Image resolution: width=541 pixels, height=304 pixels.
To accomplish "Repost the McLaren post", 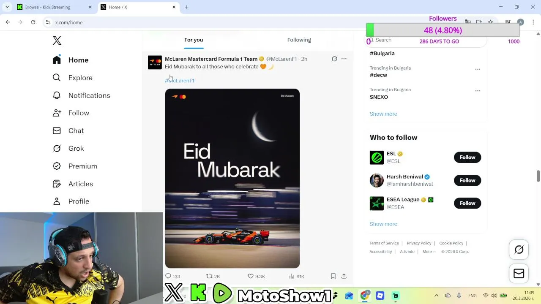I will pos(213,276).
